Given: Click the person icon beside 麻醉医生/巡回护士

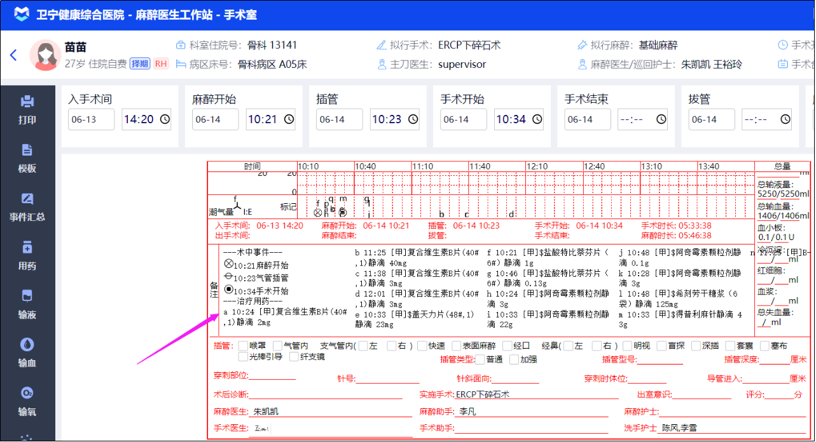Looking at the screenshot, I should point(582,64).
